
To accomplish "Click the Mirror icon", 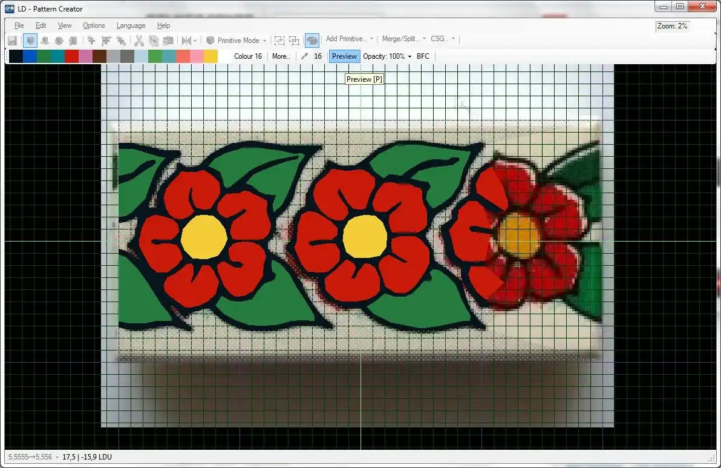I will pos(186,41).
